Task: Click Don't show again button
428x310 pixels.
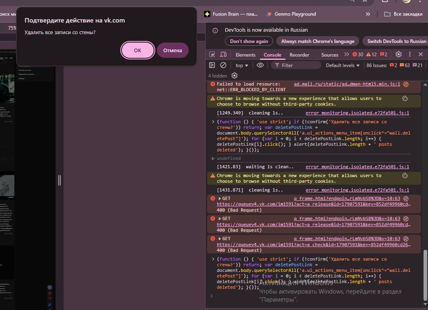Action: tap(249, 41)
